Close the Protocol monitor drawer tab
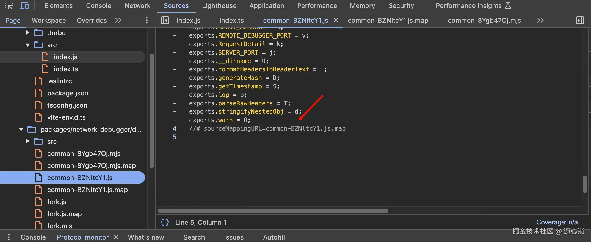The image size is (591, 242). click(x=116, y=237)
